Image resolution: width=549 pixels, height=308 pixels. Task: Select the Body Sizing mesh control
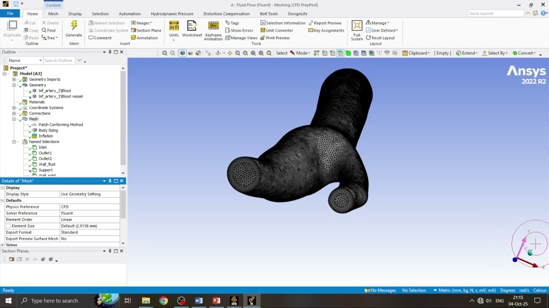(x=48, y=130)
